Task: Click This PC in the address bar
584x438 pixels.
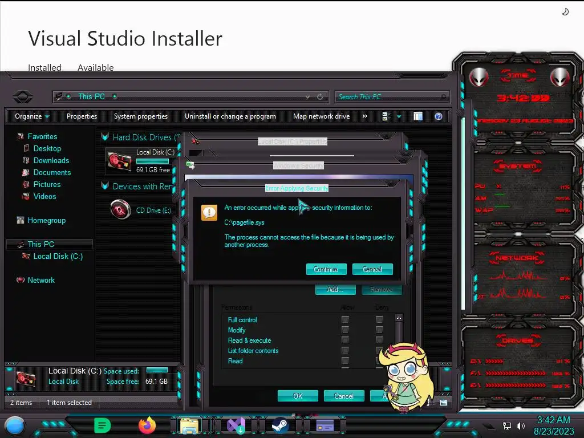Action: click(x=91, y=96)
